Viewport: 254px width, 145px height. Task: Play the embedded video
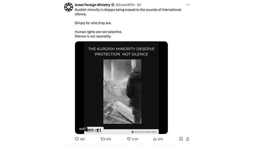pyautogui.click(x=121, y=88)
